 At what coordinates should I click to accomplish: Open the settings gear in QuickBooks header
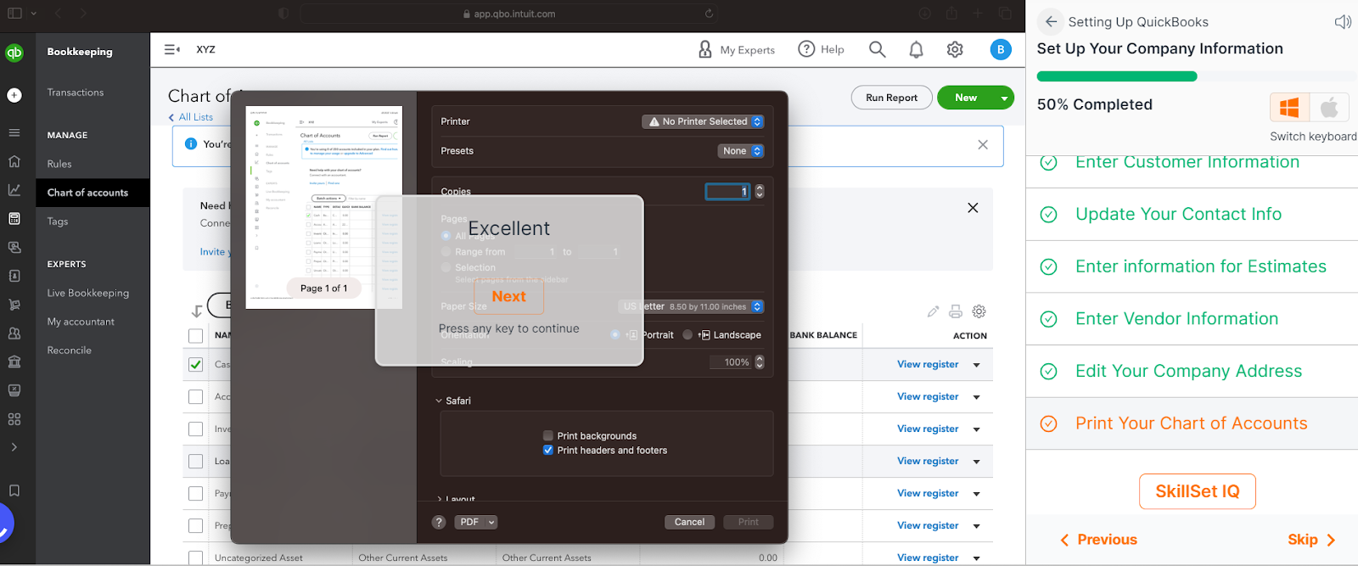pos(955,49)
